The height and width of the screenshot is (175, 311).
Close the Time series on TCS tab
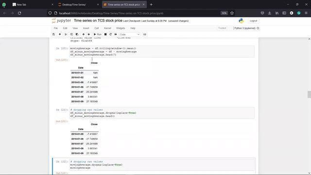tap(144, 4)
